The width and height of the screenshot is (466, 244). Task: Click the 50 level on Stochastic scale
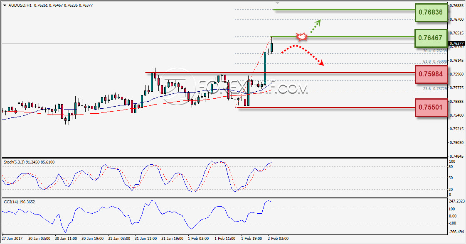tap(451, 178)
